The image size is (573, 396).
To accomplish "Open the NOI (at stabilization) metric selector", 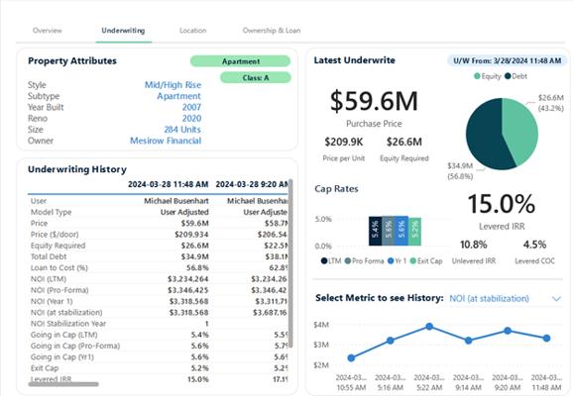I will coord(489,299).
